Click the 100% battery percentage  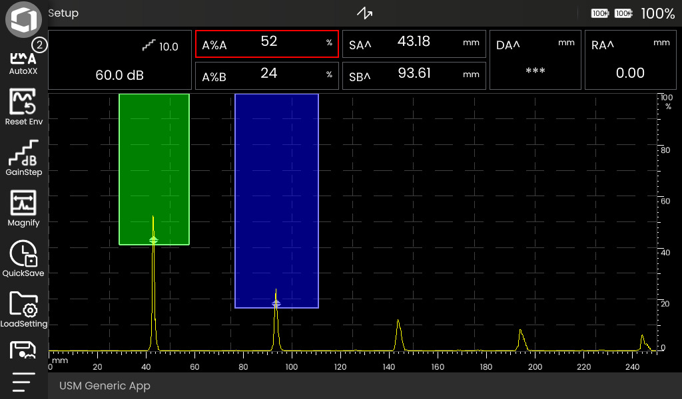[x=657, y=13]
